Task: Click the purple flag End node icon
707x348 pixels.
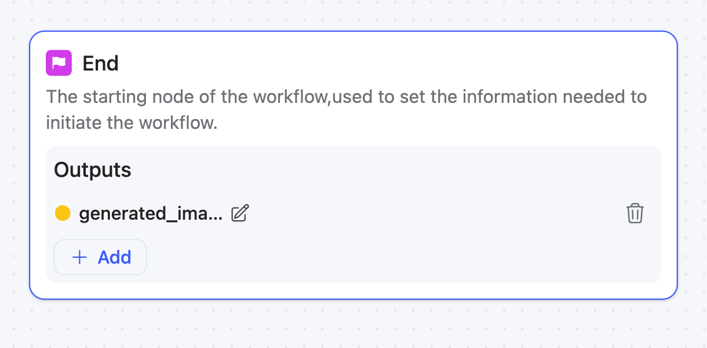Action: 59,63
